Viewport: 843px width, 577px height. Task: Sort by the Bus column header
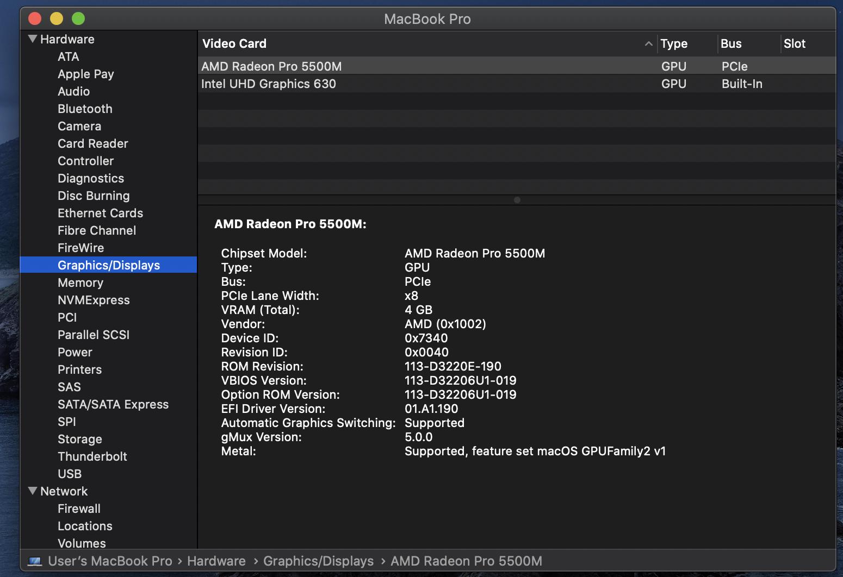point(731,44)
